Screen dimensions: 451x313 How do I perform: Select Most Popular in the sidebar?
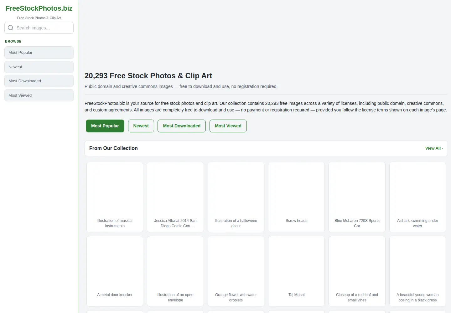39,53
